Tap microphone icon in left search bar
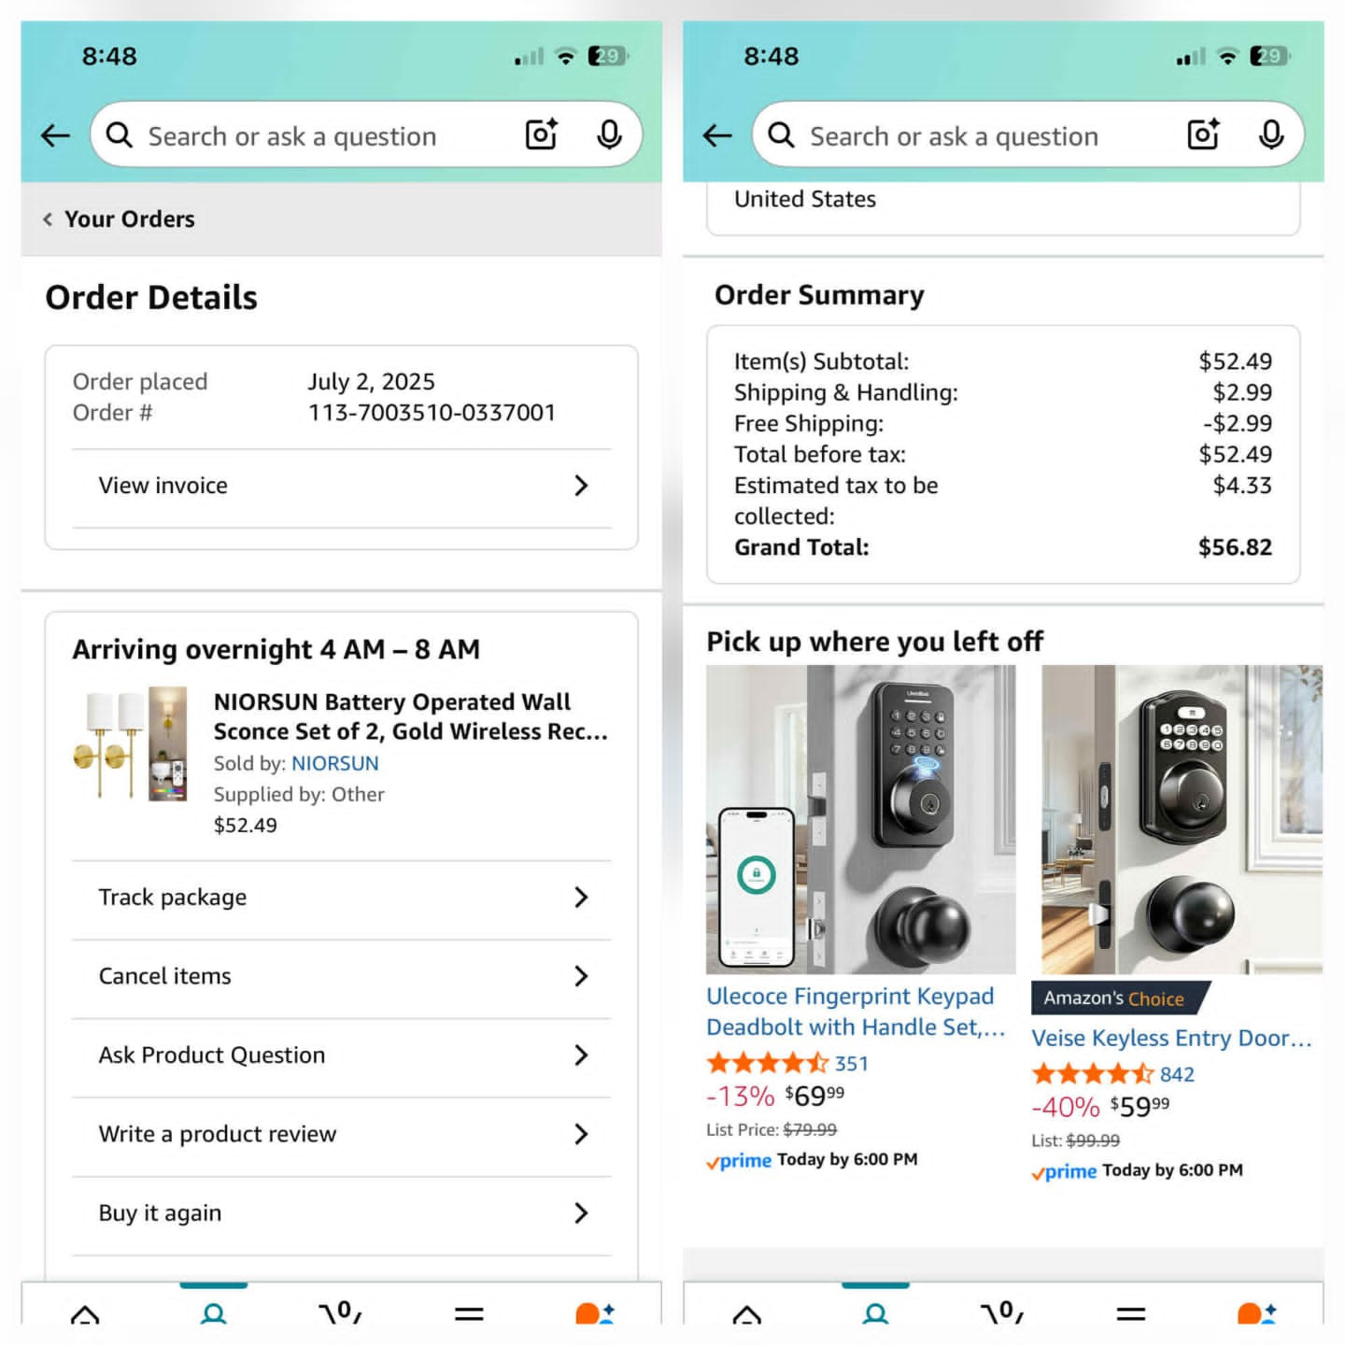The height and width of the screenshot is (1345, 1345). coord(609,134)
